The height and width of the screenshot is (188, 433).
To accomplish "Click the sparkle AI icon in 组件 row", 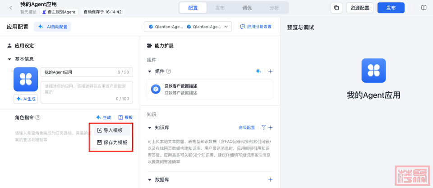I will pyautogui.click(x=258, y=71).
